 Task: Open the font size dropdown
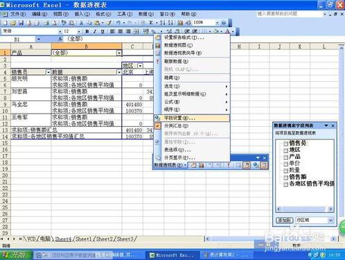pyautogui.click(x=79, y=31)
